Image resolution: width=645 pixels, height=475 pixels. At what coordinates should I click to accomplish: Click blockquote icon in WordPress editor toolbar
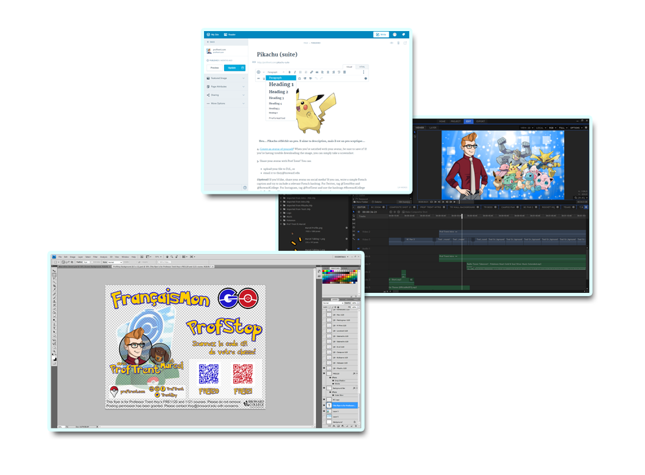pyautogui.click(x=317, y=72)
